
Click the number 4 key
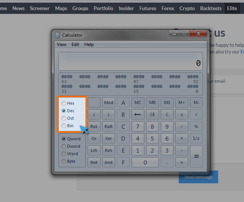coord(138,138)
